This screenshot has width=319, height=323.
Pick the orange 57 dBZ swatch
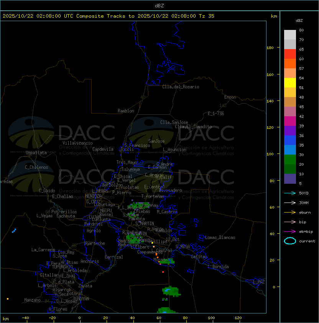coord(290,64)
